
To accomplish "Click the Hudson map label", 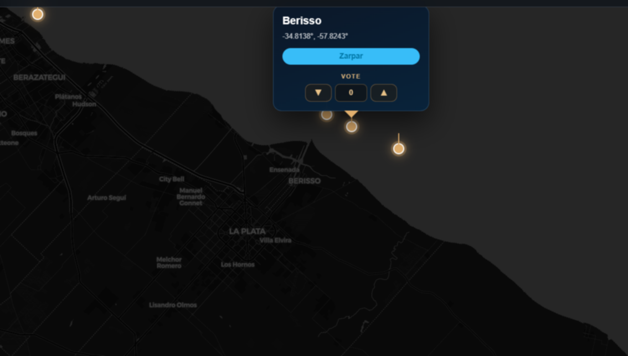I will (x=84, y=104).
